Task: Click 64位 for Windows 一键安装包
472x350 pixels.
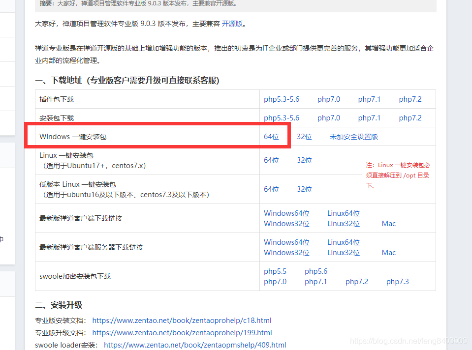Action: click(x=271, y=137)
